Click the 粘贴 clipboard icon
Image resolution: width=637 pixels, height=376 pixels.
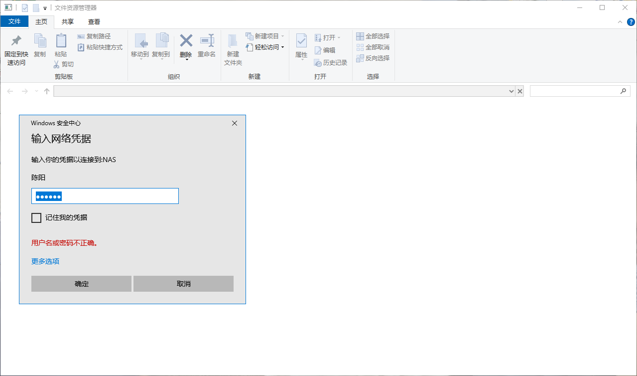(x=61, y=41)
